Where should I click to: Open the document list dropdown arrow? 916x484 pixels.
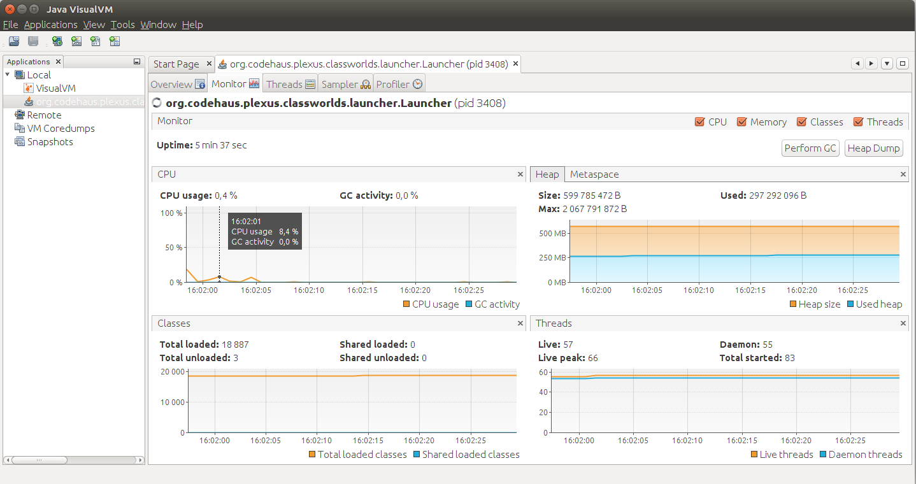(x=887, y=64)
